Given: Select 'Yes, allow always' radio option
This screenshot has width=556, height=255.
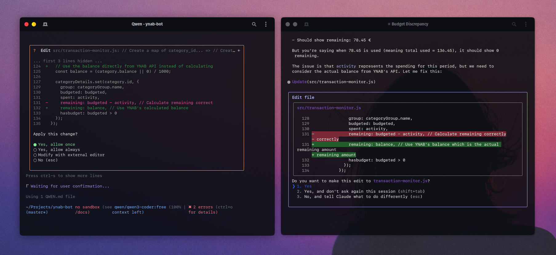Looking at the screenshot, I should coord(57,150).
